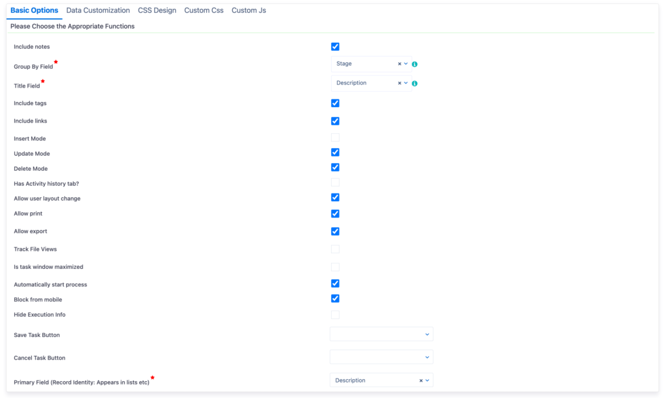Open the Save Task Button dropdown
The width and height of the screenshot is (666, 400).
pos(427,334)
